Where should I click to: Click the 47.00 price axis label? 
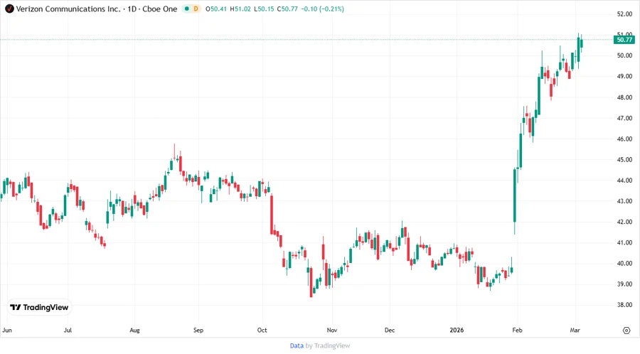[x=624, y=118]
